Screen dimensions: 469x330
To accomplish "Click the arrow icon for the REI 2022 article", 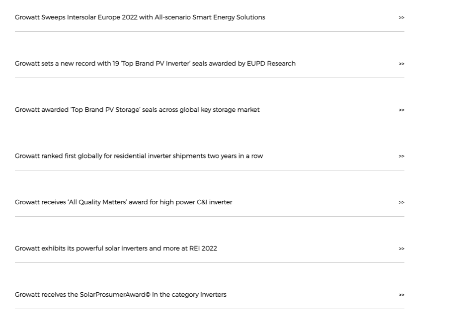I will point(401,248).
